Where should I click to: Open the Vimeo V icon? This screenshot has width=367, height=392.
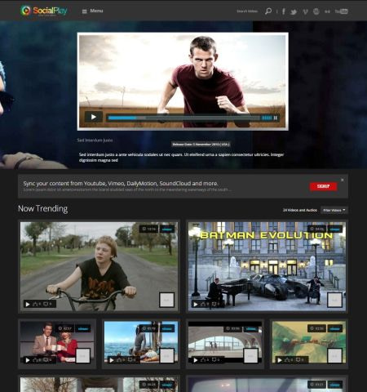tap(305, 11)
